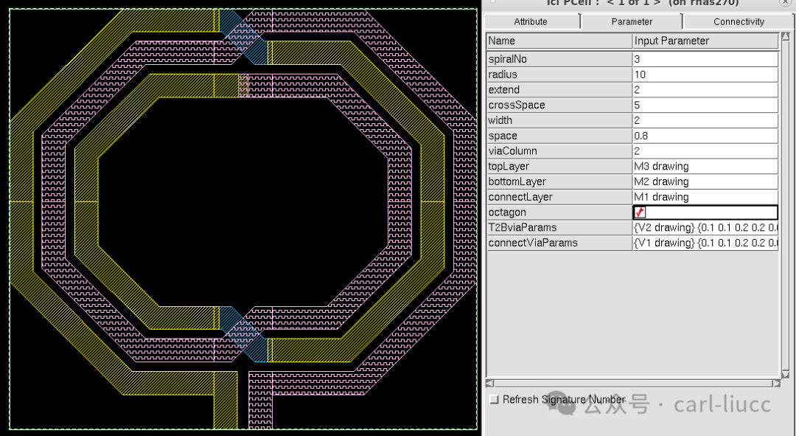This screenshot has height=436, width=796.
Task: Select the spiralNo parameter name
Action: [508, 59]
